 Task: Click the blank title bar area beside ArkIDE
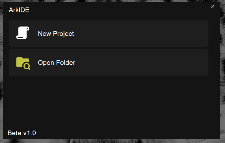[x=119, y=9]
